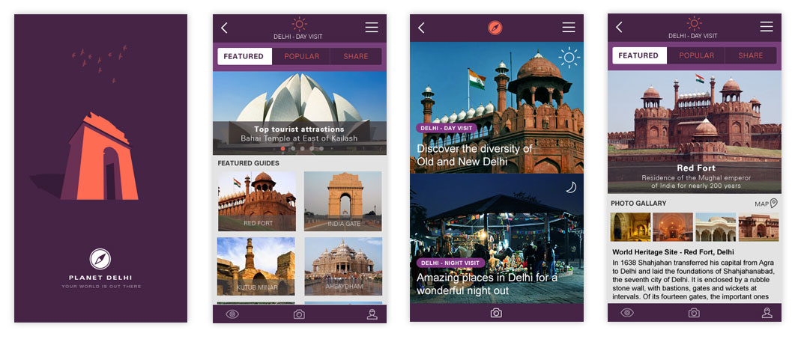Image resolution: width=798 pixels, height=339 pixels.
Task: Open profile icon on Featured Guides screen
Action: point(372,314)
